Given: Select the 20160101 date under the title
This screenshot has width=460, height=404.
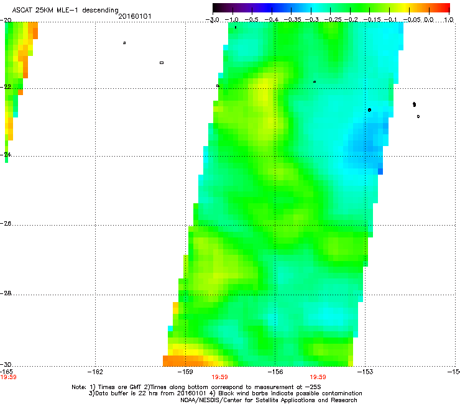Looking at the screenshot, I should click(x=135, y=16).
